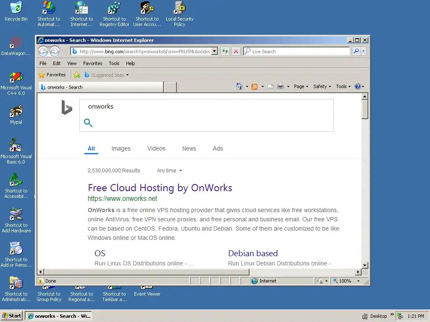Click the horizontal scrollbar right arrow

point(358,272)
